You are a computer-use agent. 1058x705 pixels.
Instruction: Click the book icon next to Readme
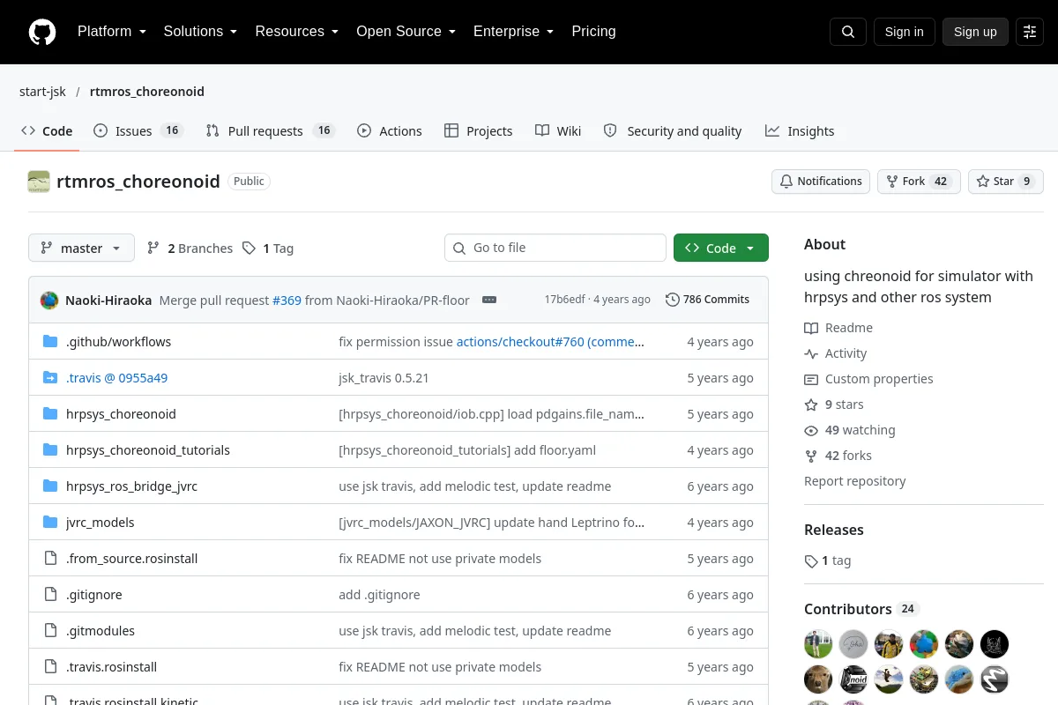[x=811, y=328]
